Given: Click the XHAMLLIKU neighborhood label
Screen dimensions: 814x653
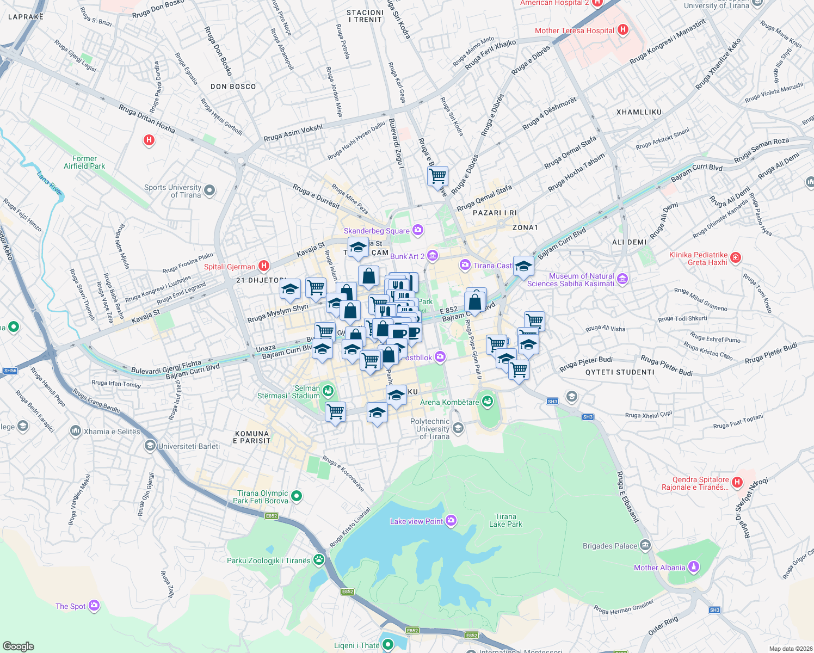Looking at the screenshot, I should (x=639, y=112).
